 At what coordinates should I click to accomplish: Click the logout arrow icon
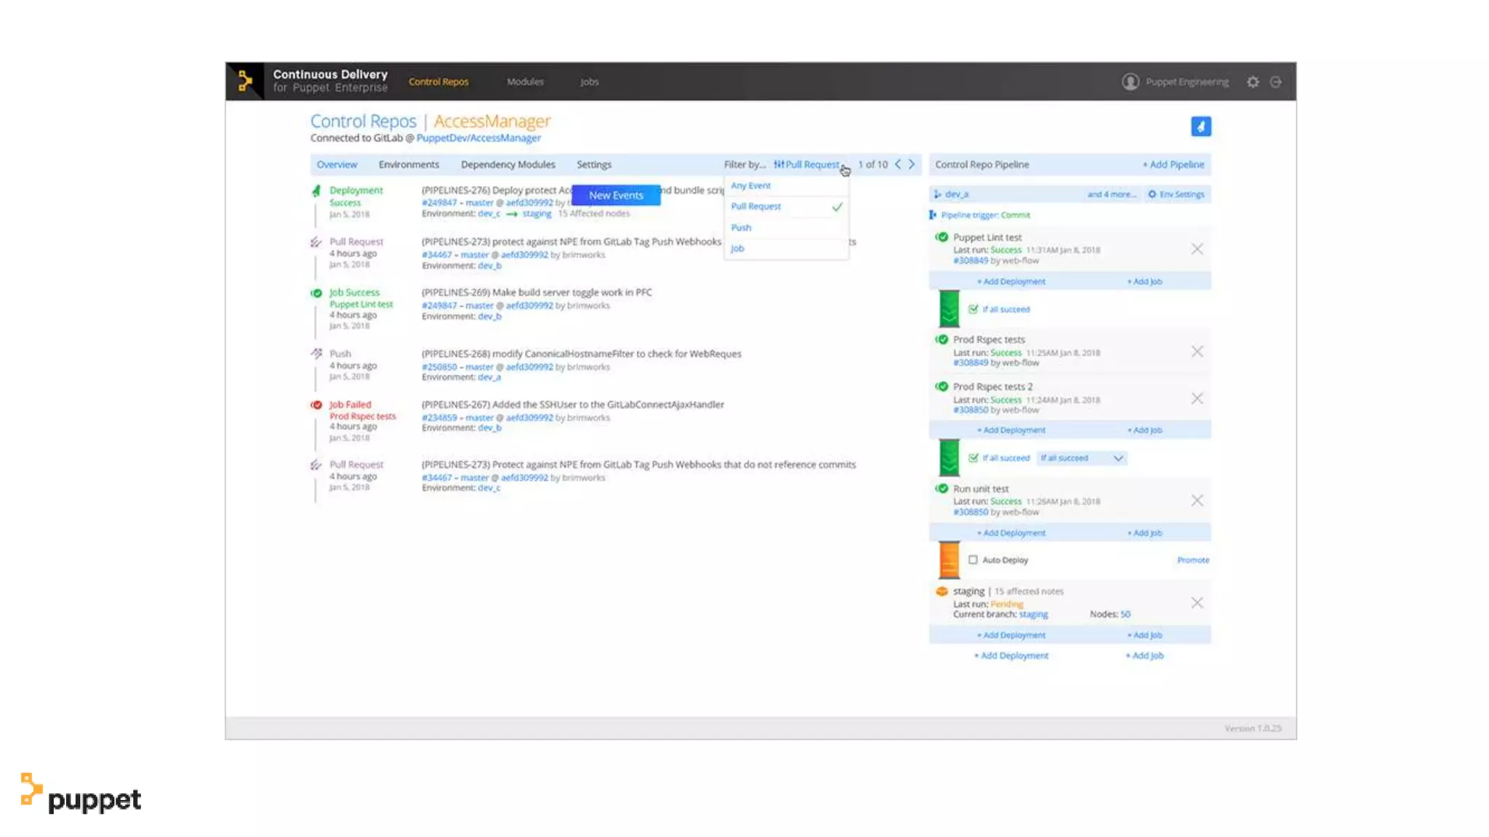tap(1276, 82)
